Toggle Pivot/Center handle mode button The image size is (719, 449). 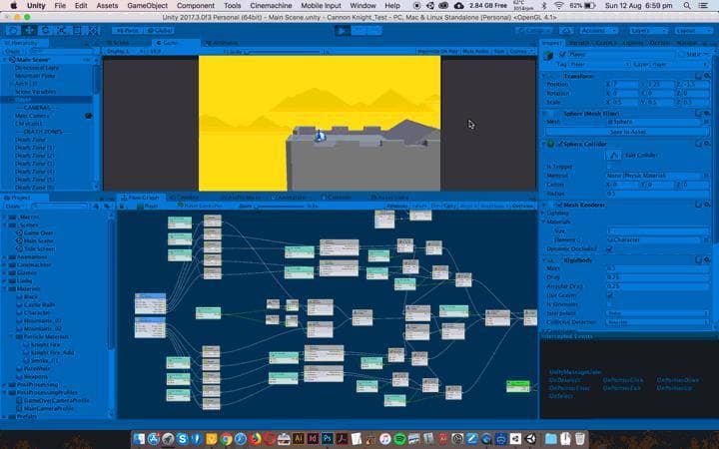pos(127,31)
